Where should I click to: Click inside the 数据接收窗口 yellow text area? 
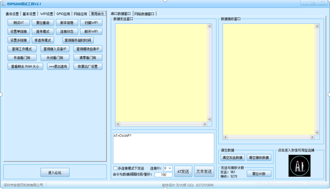pos(269,79)
